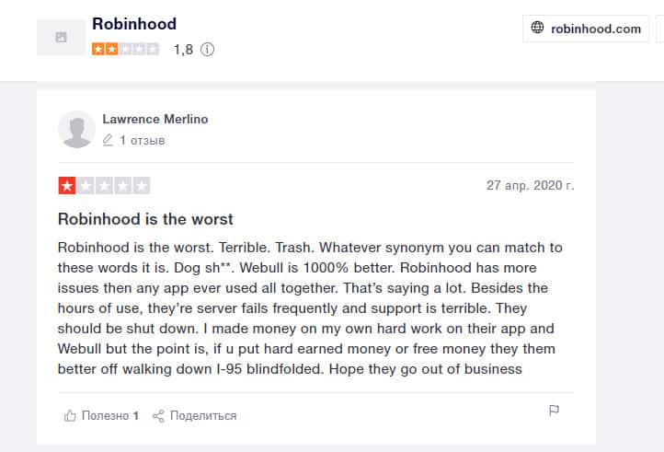The height and width of the screenshot is (452, 664).
Task: Click the third star of the review rating
Action: pyautogui.click(x=104, y=185)
